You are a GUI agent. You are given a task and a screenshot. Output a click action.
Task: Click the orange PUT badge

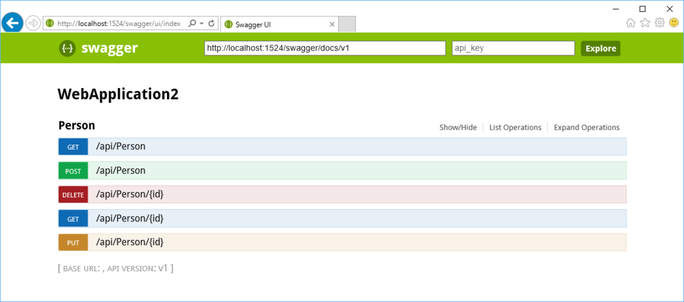click(73, 243)
